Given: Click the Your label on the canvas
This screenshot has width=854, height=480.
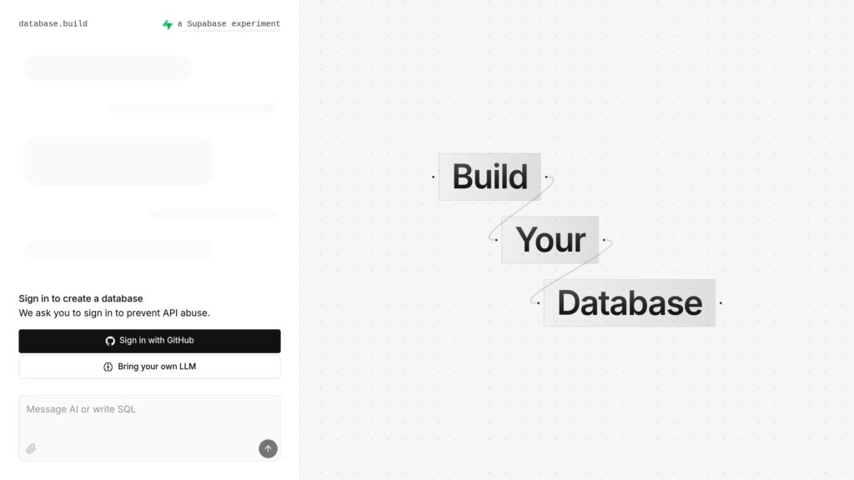Looking at the screenshot, I should pyautogui.click(x=550, y=240).
